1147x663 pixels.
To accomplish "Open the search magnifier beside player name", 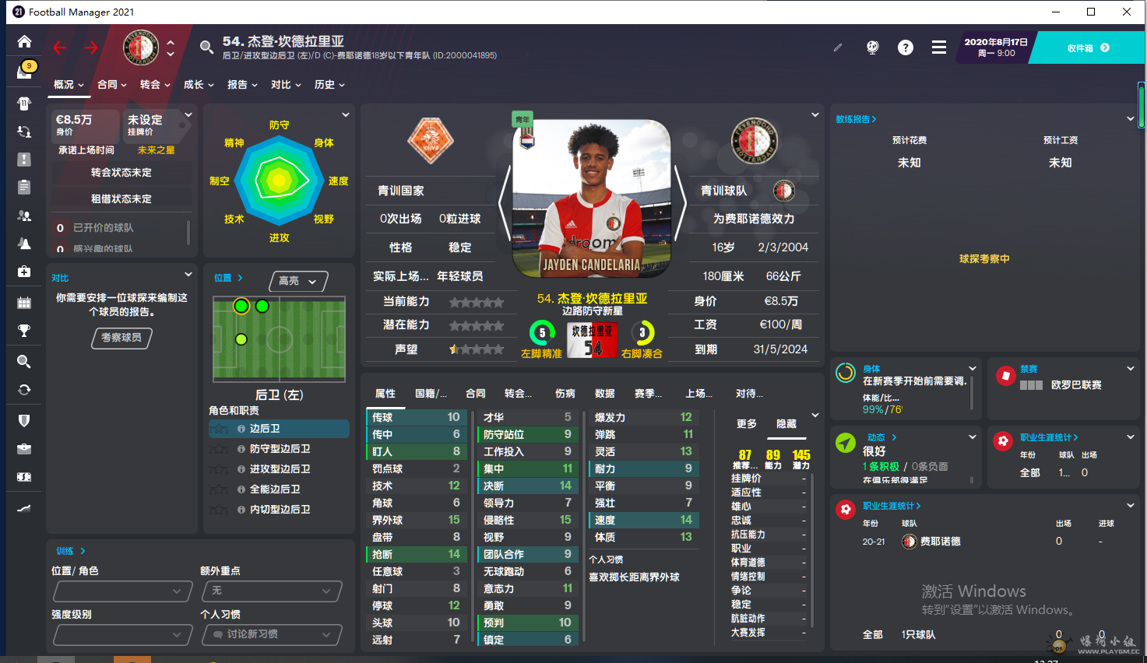I will pos(206,47).
